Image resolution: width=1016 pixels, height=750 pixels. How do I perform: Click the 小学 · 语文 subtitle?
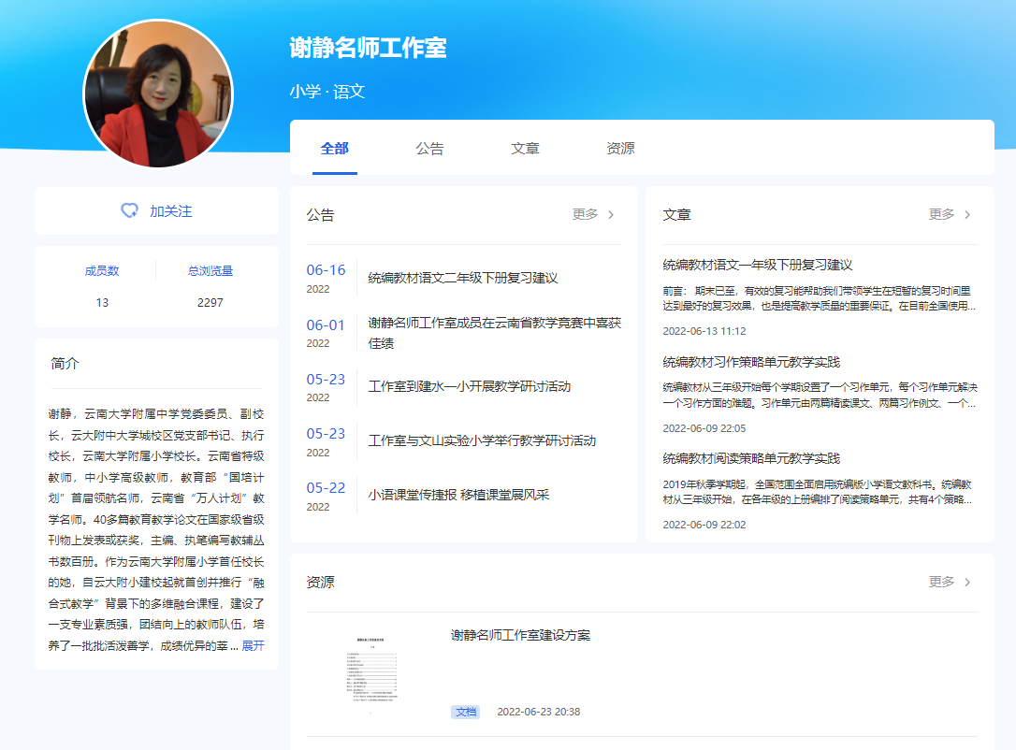[x=327, y=92]
